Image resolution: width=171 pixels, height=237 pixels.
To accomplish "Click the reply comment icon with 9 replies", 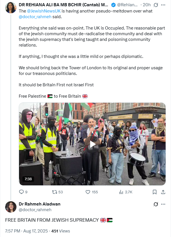I will click(x=21, y=192).
